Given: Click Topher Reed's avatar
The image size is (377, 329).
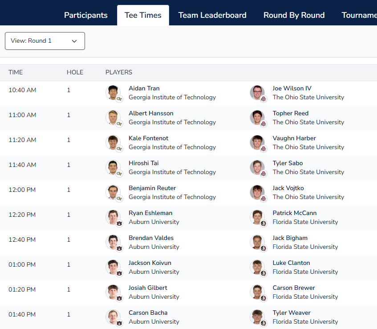Looking at the screenshot, I should click(x=257, y=118).
